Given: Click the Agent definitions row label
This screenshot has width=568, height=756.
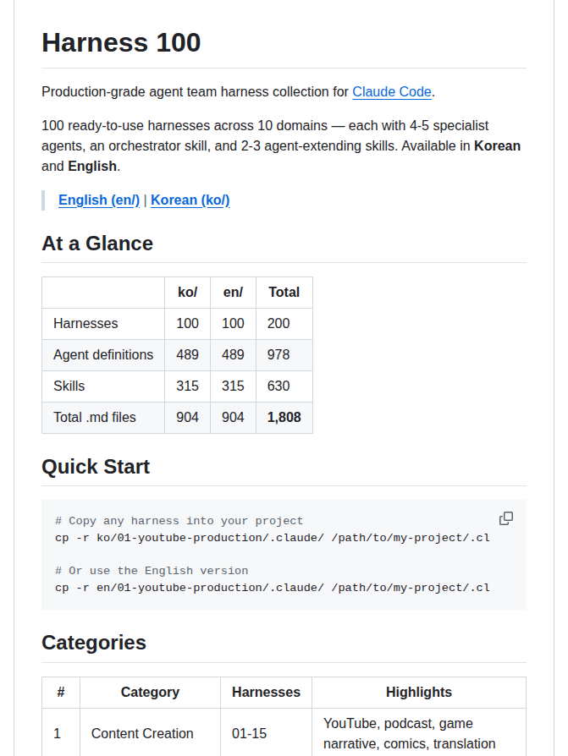Looking at the screenshot, I should point(103,355).
